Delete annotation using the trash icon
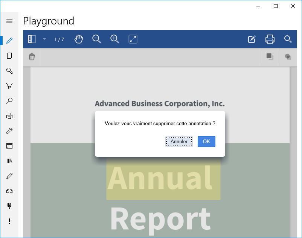Screen dimensions: 302x238 [x=32, y=57]
